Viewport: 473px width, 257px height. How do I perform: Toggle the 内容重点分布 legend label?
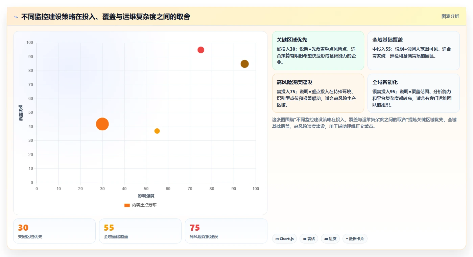[144, 205]
